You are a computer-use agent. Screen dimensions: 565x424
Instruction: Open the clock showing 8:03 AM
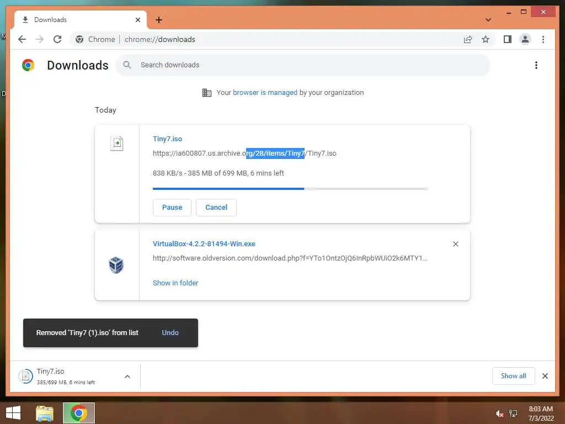pos(541,414)
